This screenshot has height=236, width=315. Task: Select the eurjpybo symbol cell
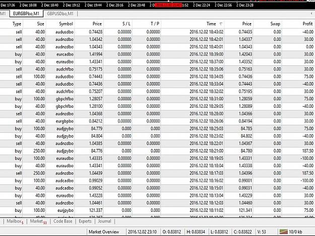tap(66, 210)
